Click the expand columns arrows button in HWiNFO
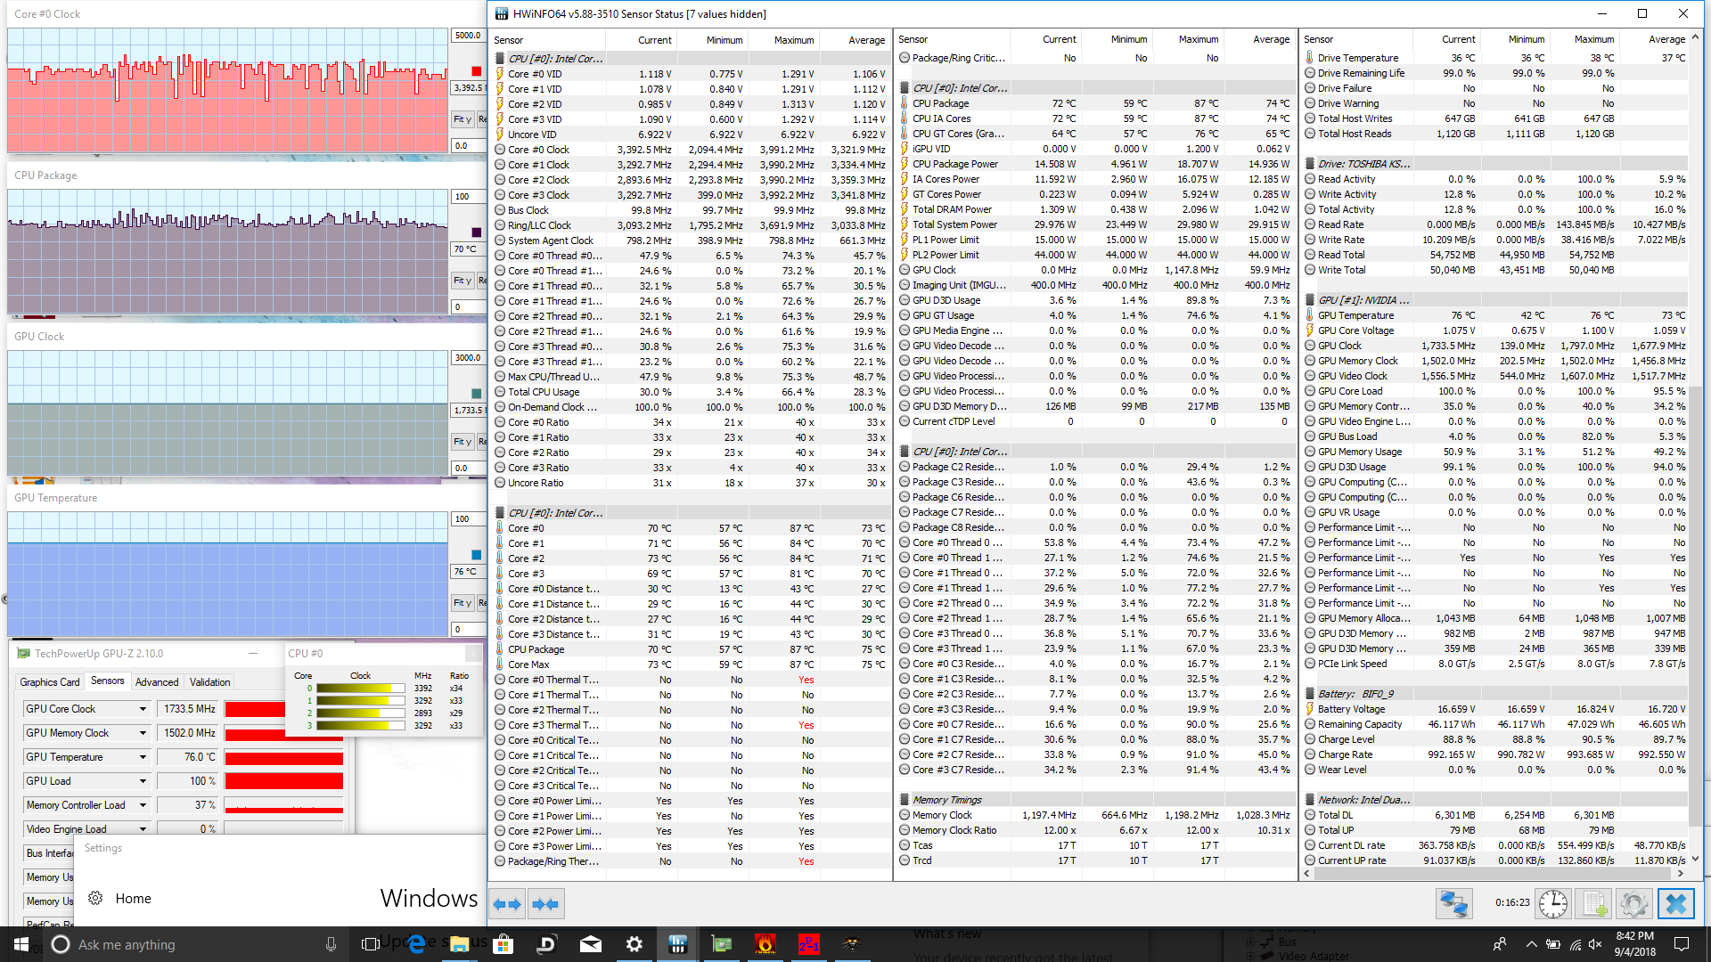The height and width of the screenshot is (962, 1711). tap(508, 904)
